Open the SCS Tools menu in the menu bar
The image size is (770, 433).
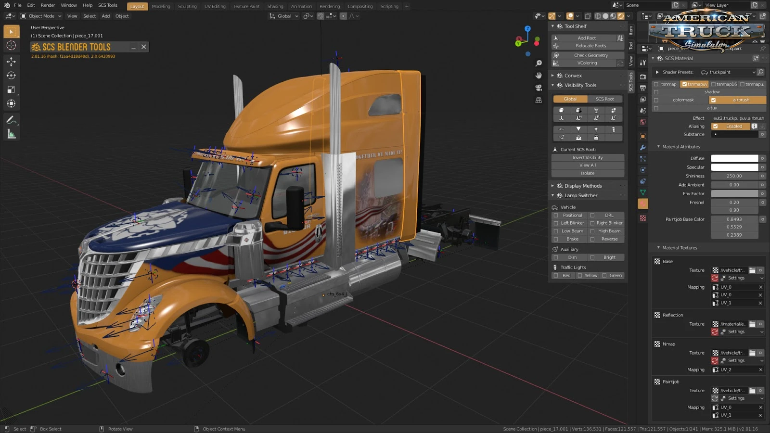point(108,5)
